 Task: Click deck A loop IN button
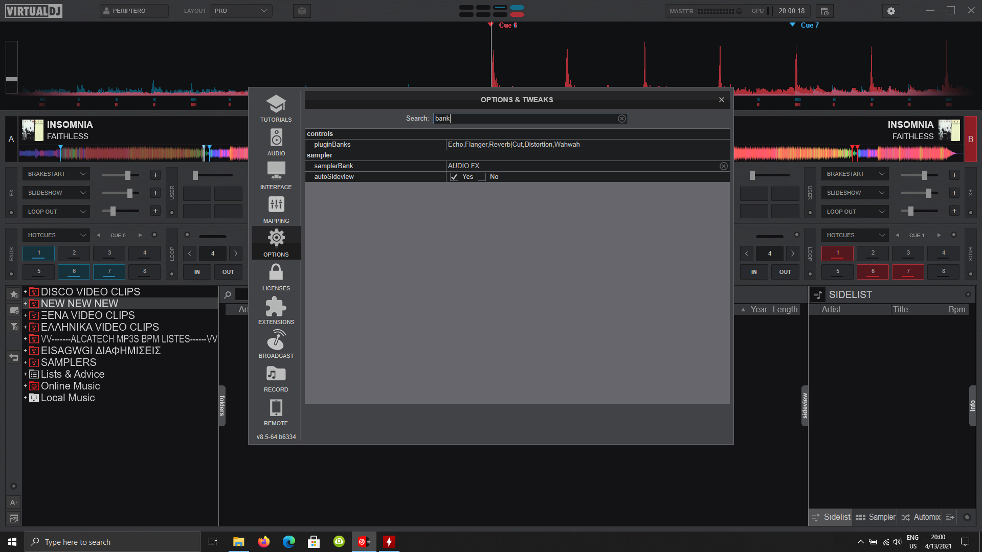pos(197,272)
